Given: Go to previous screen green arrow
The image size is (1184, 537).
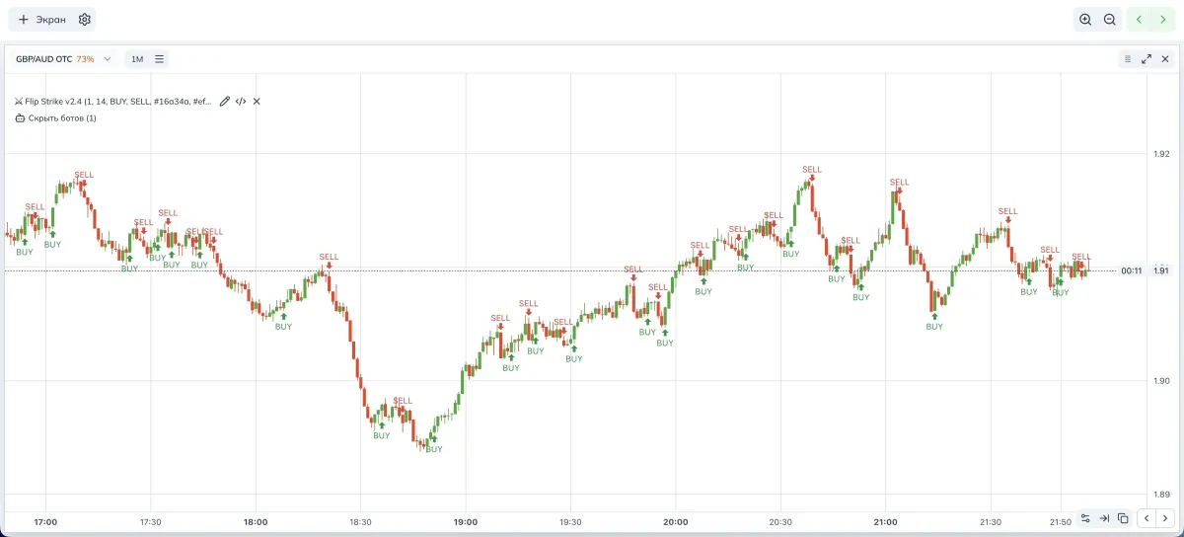Looking at the screenshot, I should tap(1140, 20).
